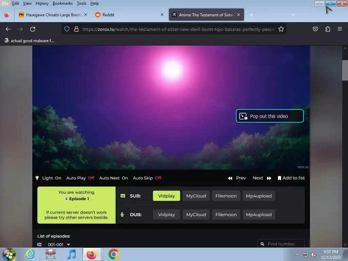Open the Help menu

(x=94, y=3)
